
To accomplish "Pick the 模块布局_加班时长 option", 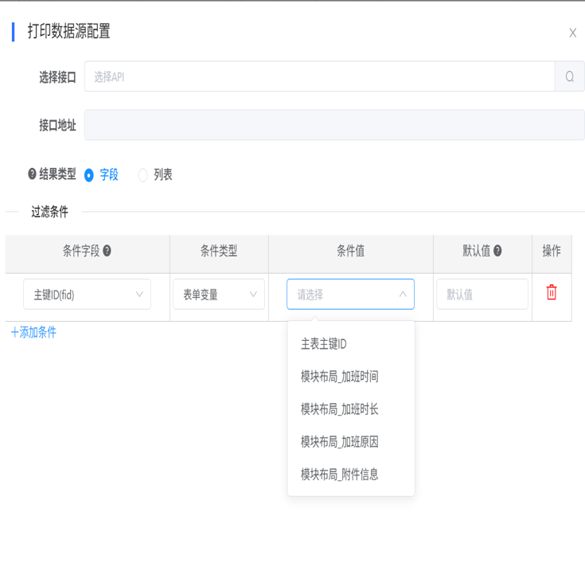I will [339, 409].
